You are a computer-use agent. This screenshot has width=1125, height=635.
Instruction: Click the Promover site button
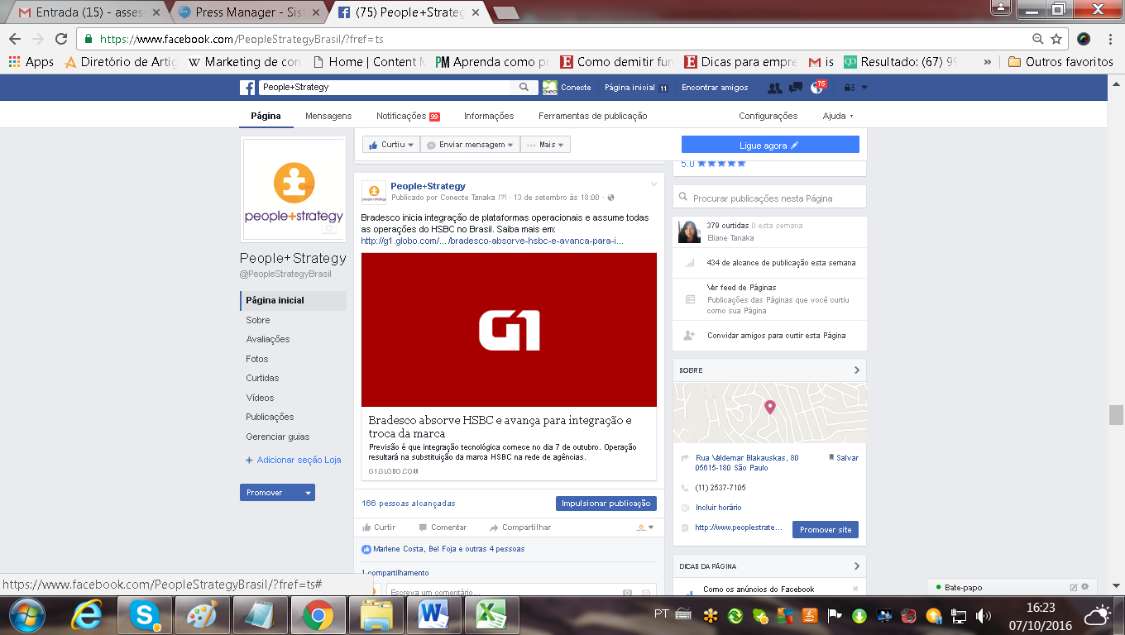click(x=826, y=529)
